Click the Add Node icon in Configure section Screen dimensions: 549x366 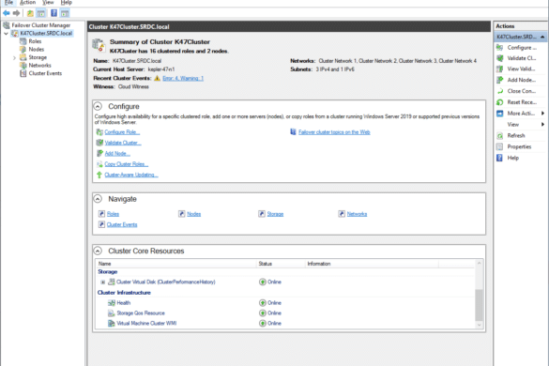[x=99, y=153]
